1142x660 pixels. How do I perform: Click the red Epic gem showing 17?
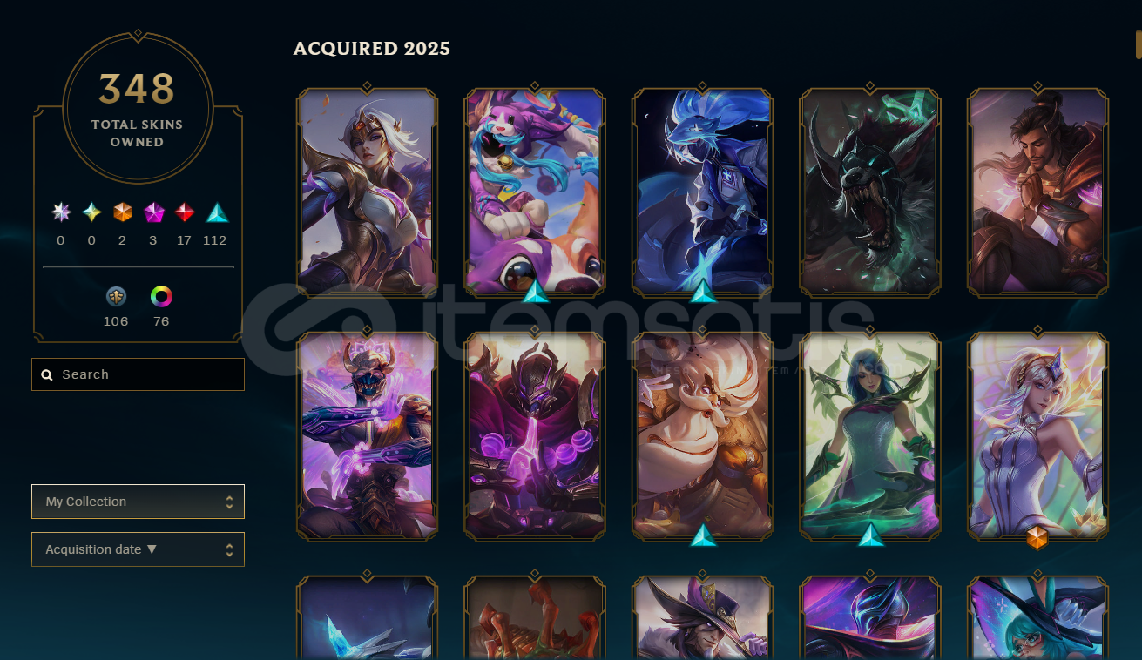(x=184, y=212)
